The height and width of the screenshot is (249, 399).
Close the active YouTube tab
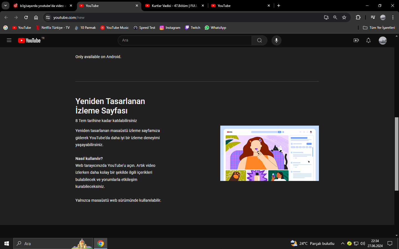137,6
